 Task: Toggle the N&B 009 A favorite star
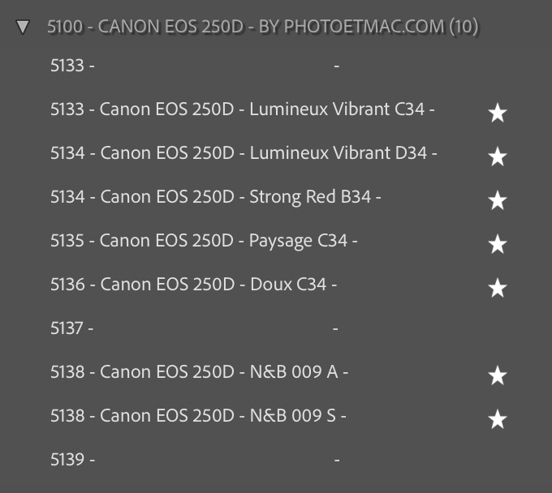(x=498, y=376)
